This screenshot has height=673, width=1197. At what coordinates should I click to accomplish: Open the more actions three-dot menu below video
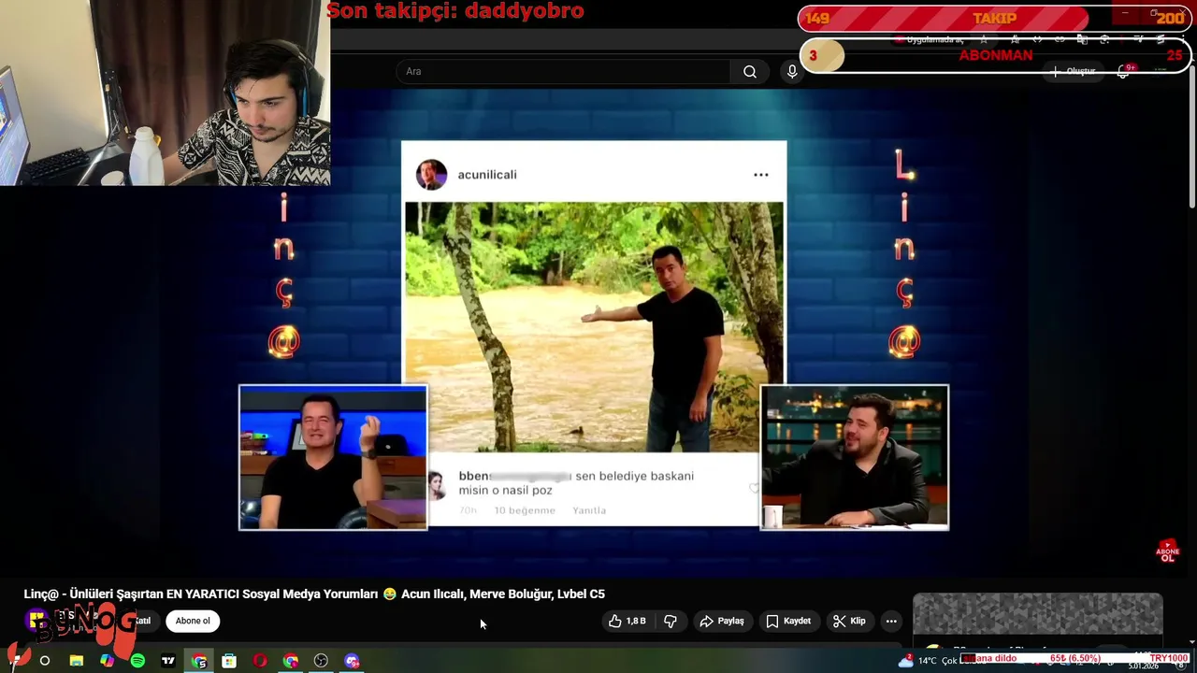click(891, 621)
